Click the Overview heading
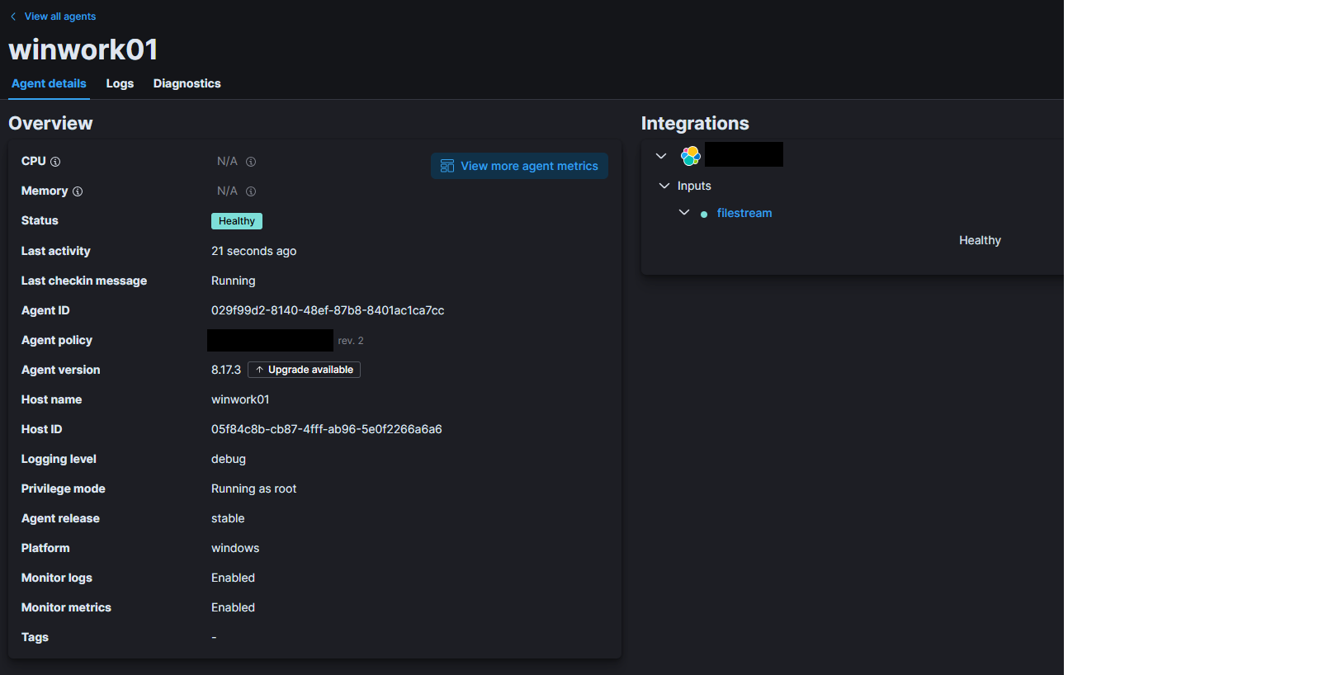This screenshot has height=675, width=1342. (50, 123)
